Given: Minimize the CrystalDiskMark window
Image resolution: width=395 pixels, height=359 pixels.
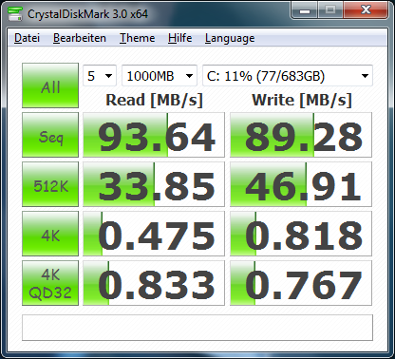Looking at the screenshot, I should tap(305, 10).
